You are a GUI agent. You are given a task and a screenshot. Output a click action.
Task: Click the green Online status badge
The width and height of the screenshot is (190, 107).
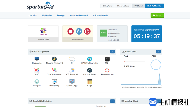tap(103, 33)
